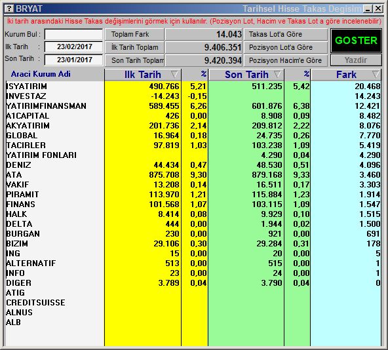Image resolution: width=388 pixels, height=350 pixels.
Task: Click the Son Tarih Toplam label
Action: tap(134, 60)
